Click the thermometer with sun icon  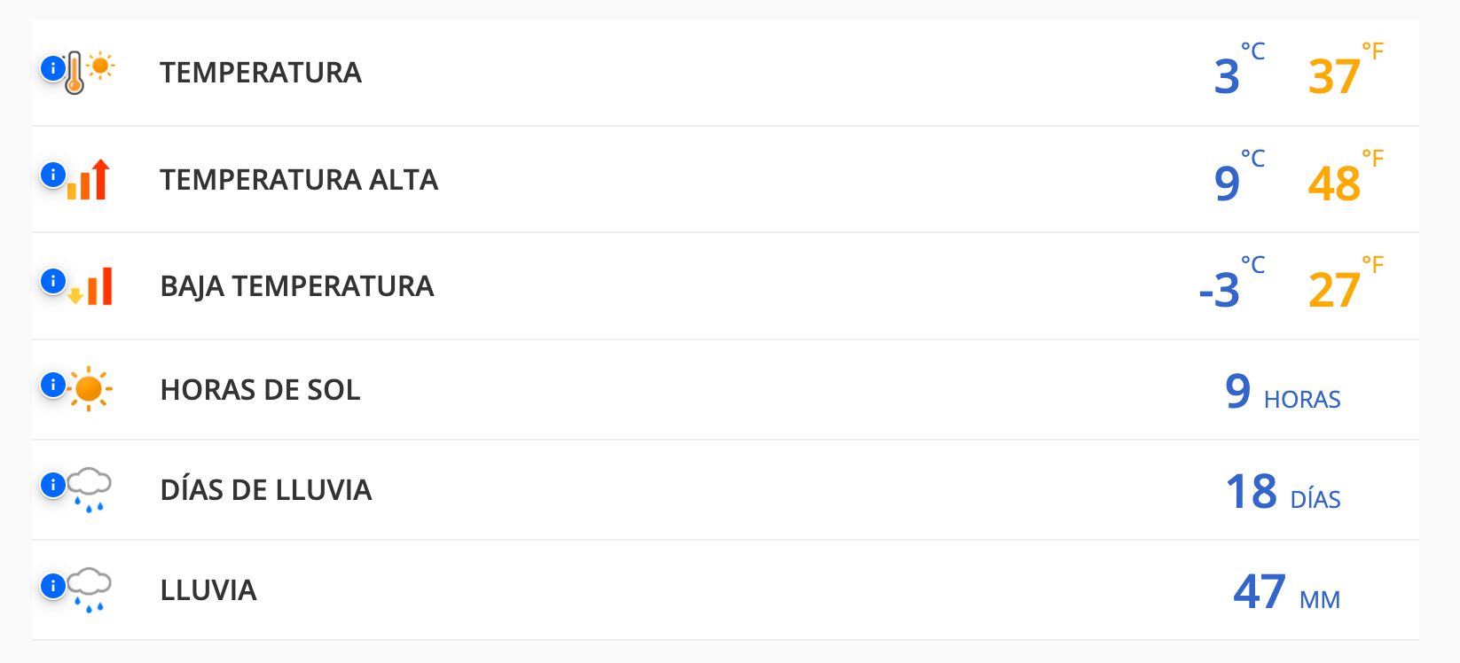89,72
